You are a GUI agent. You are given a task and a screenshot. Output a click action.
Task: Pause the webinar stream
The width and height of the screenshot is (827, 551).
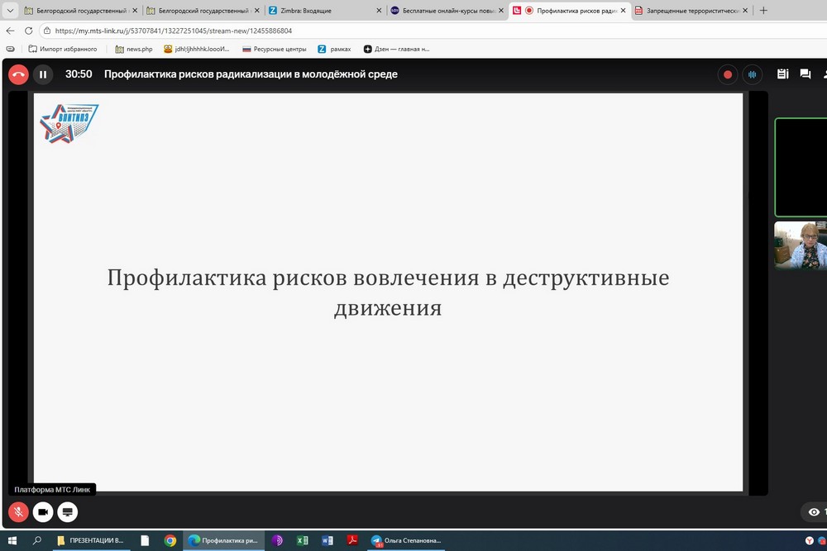coord(43,74)
